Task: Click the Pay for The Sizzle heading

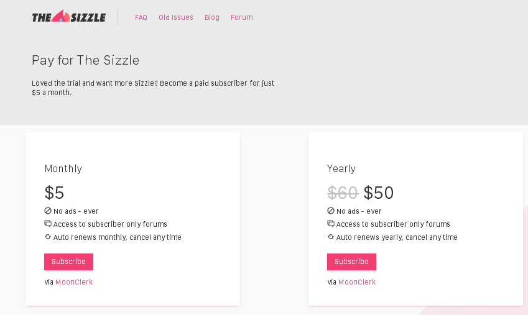Action: pos(86,60)
